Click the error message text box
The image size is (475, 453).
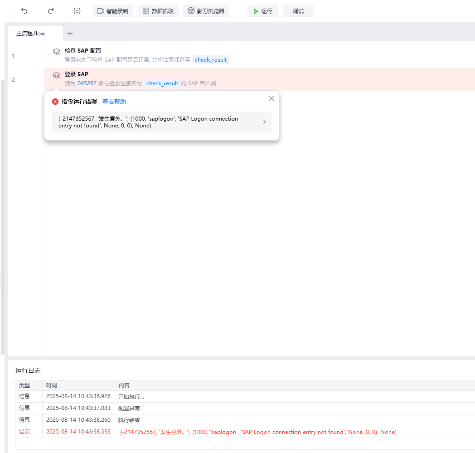pos(162,122)
